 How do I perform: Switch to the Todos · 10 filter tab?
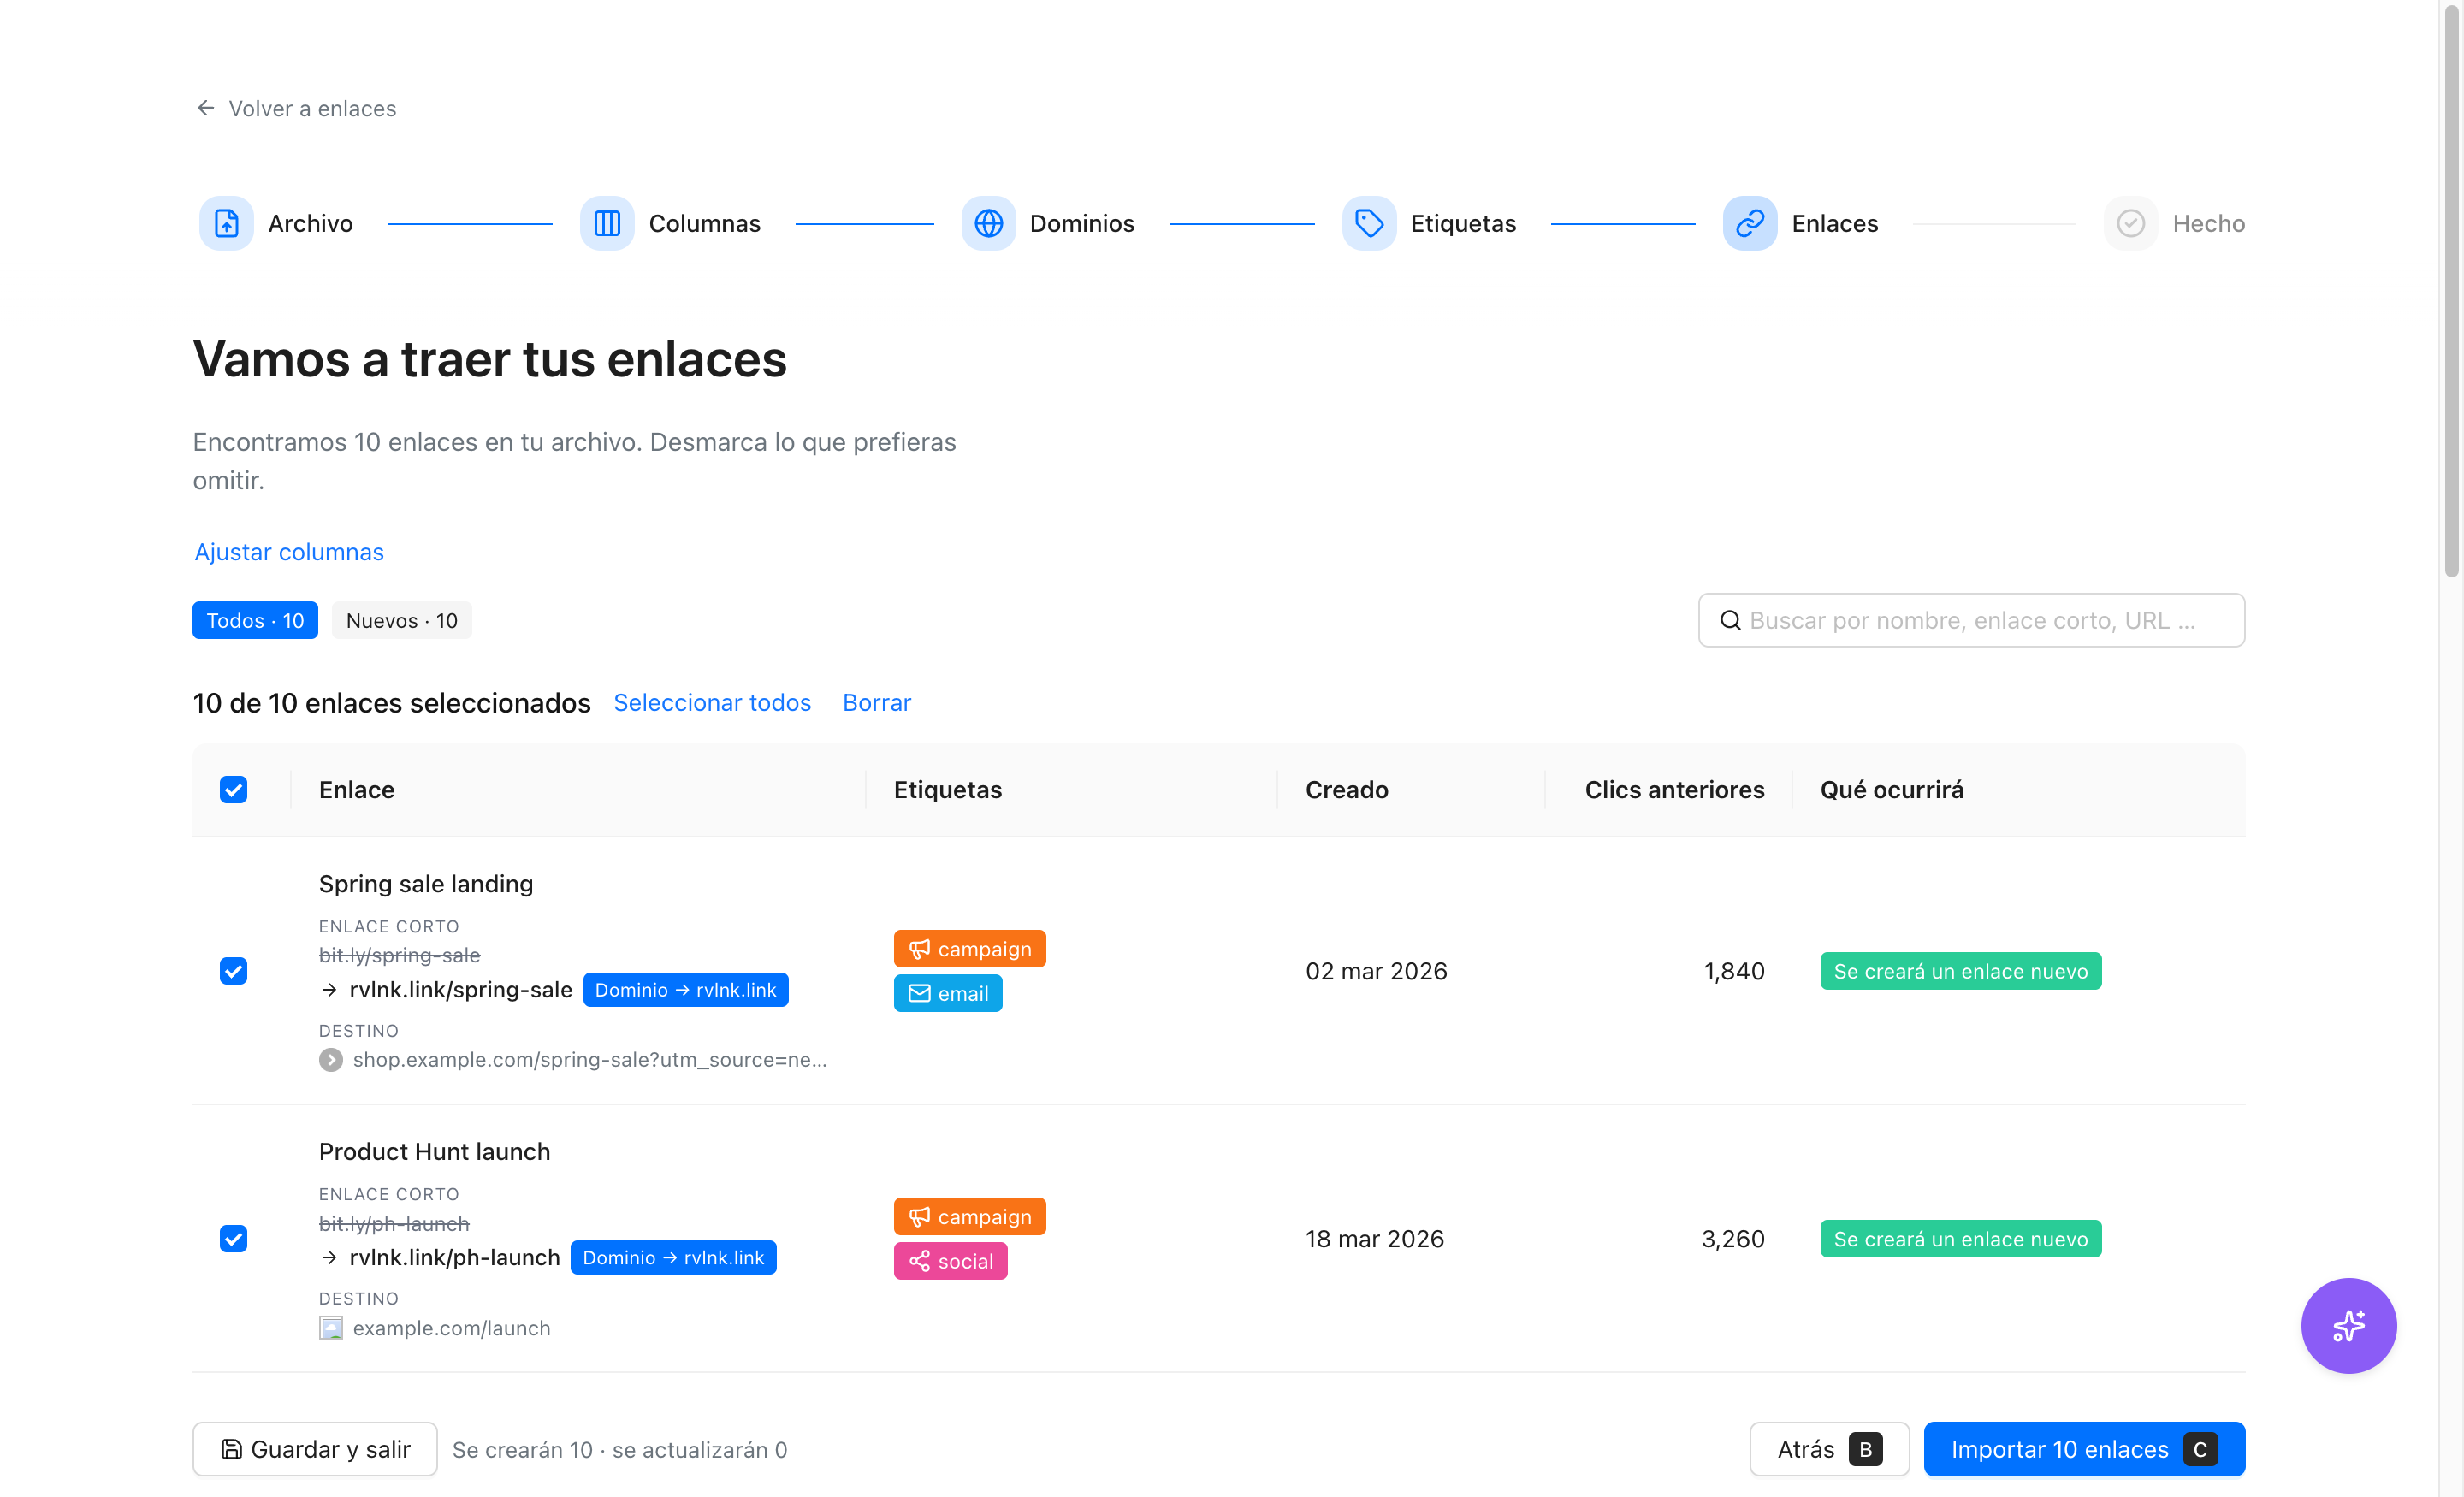(255, 620)
